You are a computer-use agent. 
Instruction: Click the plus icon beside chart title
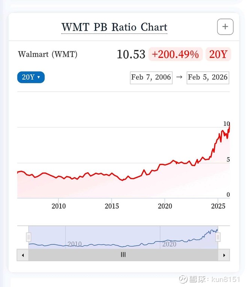click(x=225, y=27)
